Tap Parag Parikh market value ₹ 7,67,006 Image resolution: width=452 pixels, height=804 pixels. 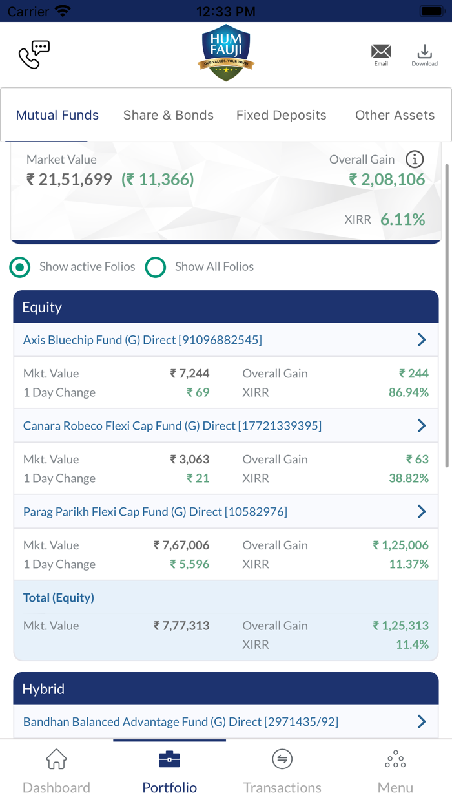(x=181, y=545)
